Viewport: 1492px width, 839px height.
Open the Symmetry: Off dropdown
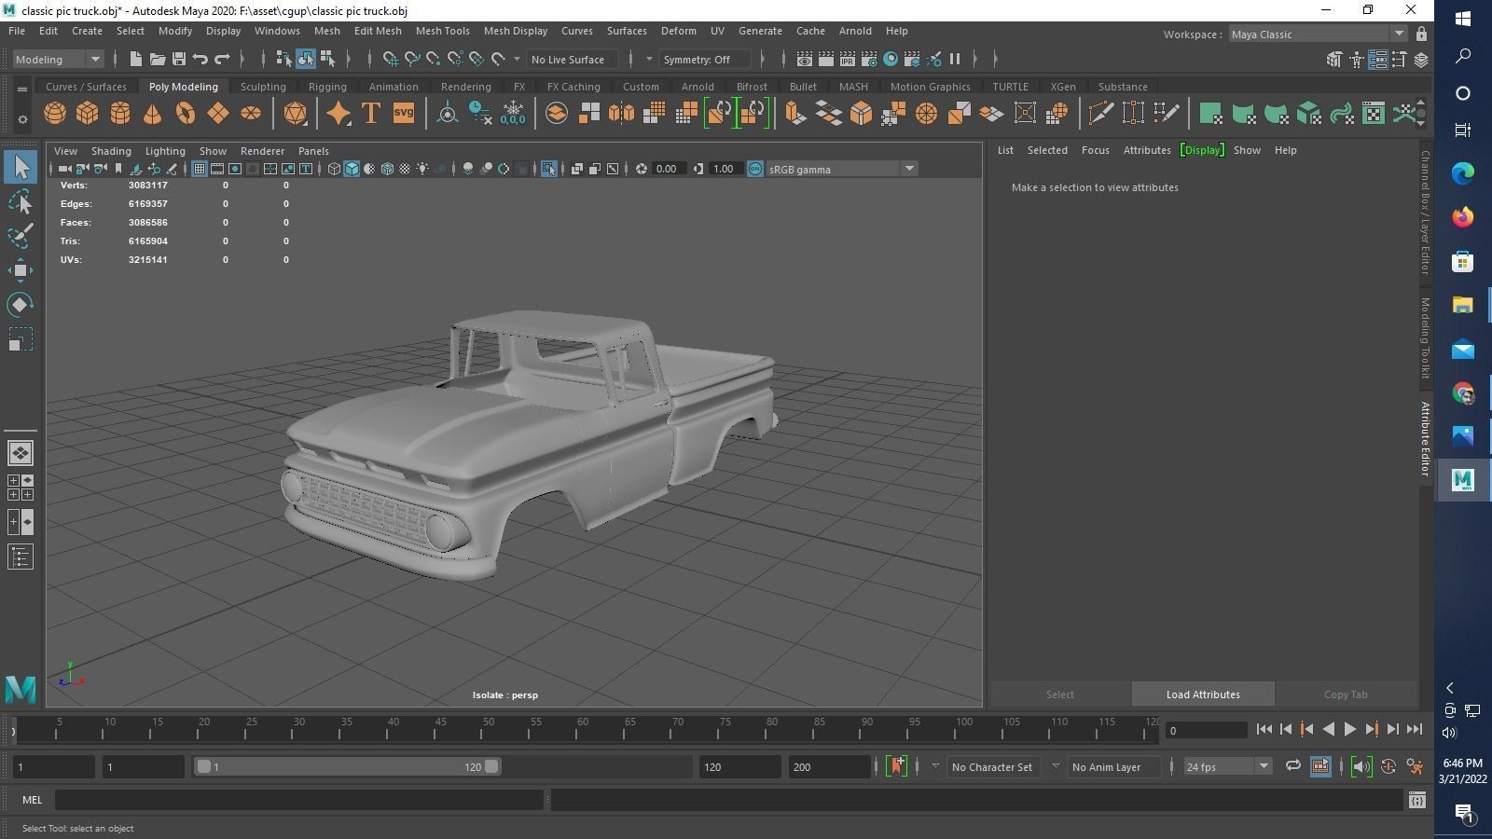click(705, 59)
